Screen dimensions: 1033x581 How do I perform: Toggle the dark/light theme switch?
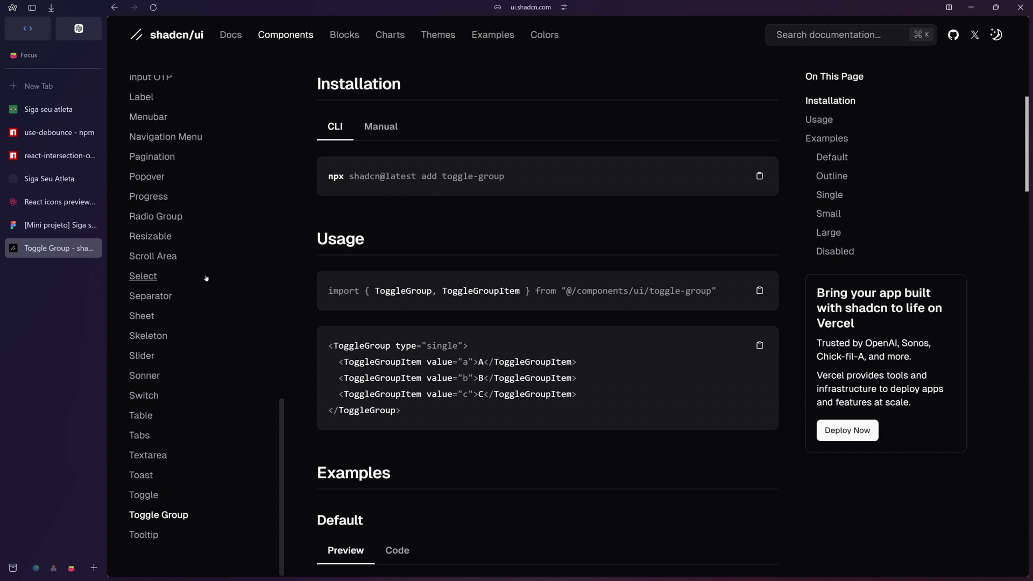[x=996, y=35]
